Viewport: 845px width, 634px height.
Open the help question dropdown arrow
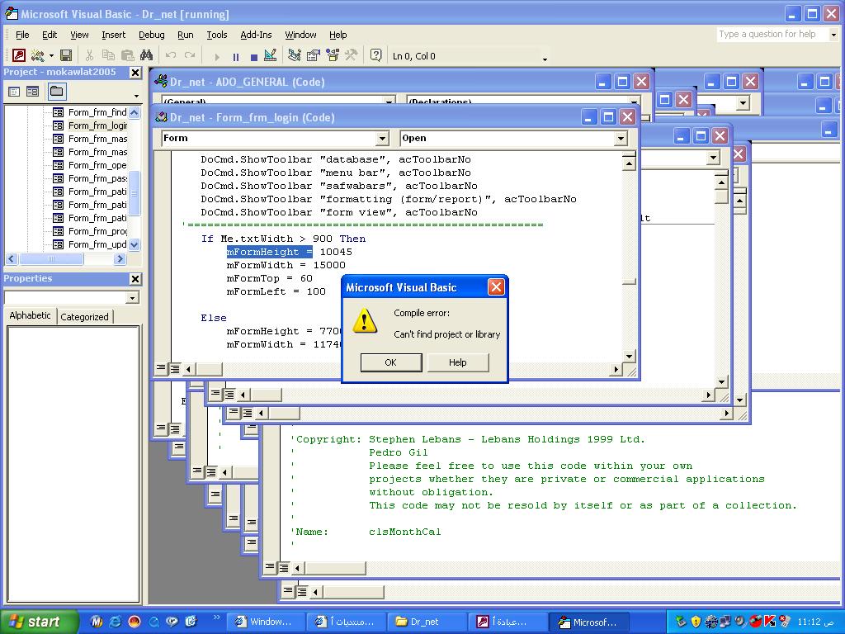tap(833, 35)
